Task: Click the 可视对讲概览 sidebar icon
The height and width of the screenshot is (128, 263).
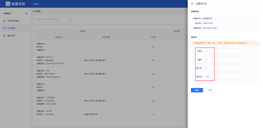Action: [4, 21]
